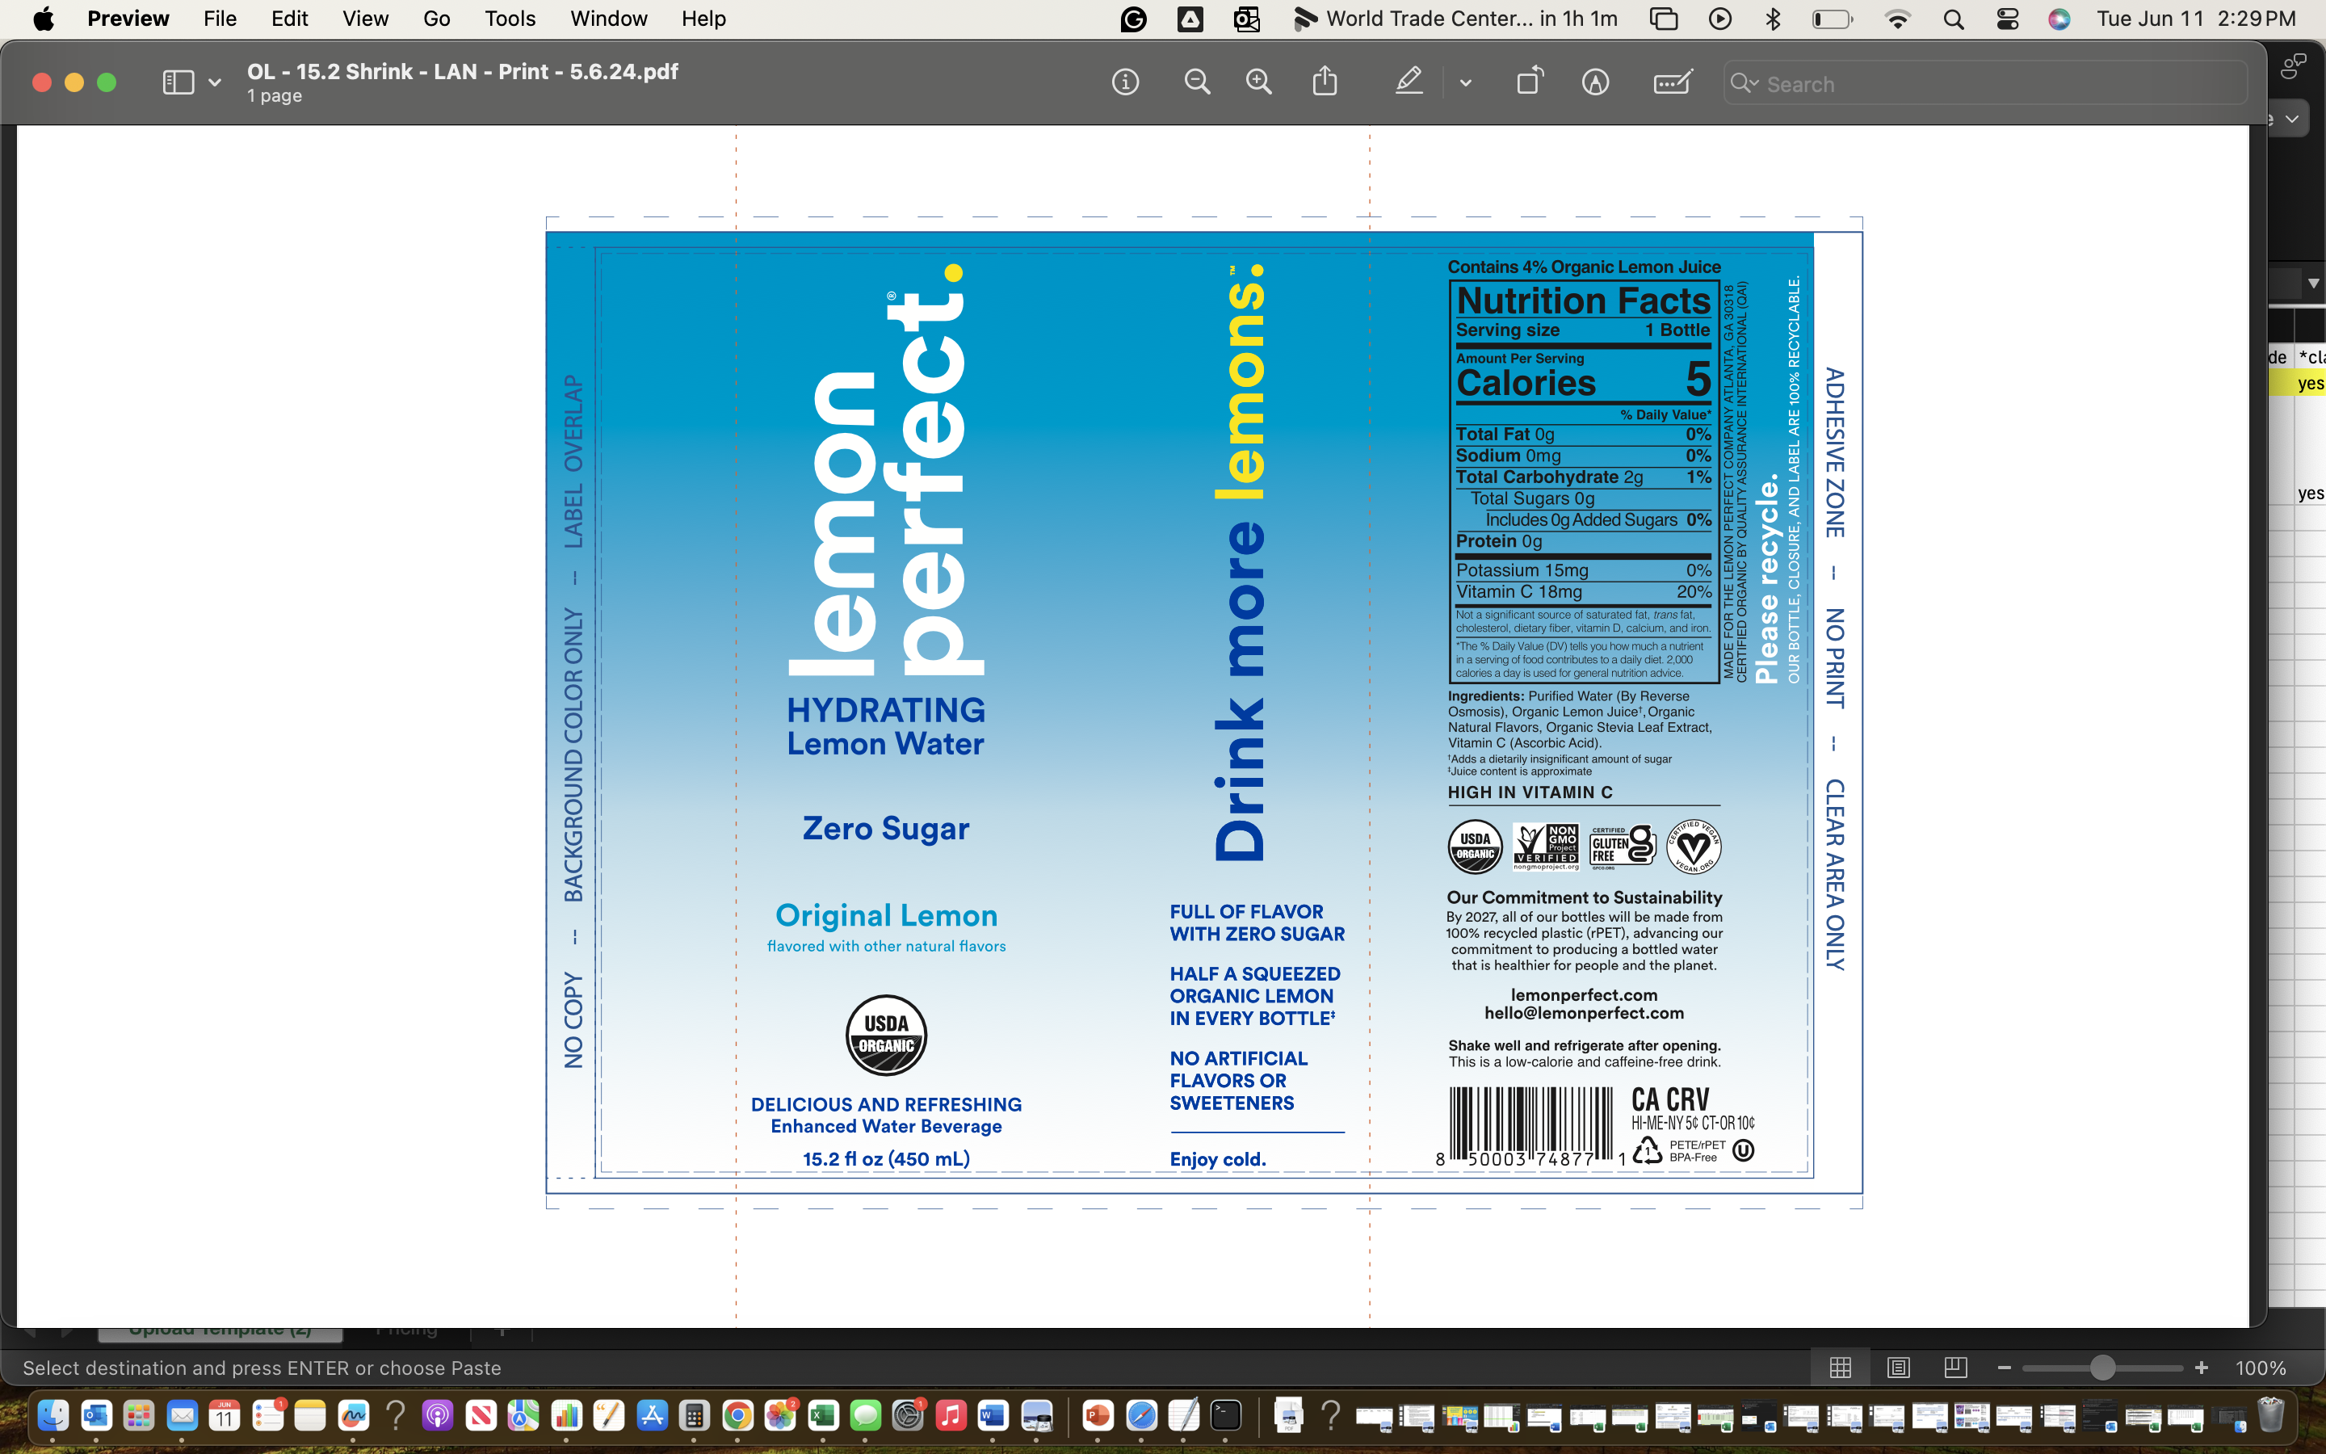Open the File menu
Image resolution: width=2326 pixels, height=1454 pixels.
click(220, 19)
